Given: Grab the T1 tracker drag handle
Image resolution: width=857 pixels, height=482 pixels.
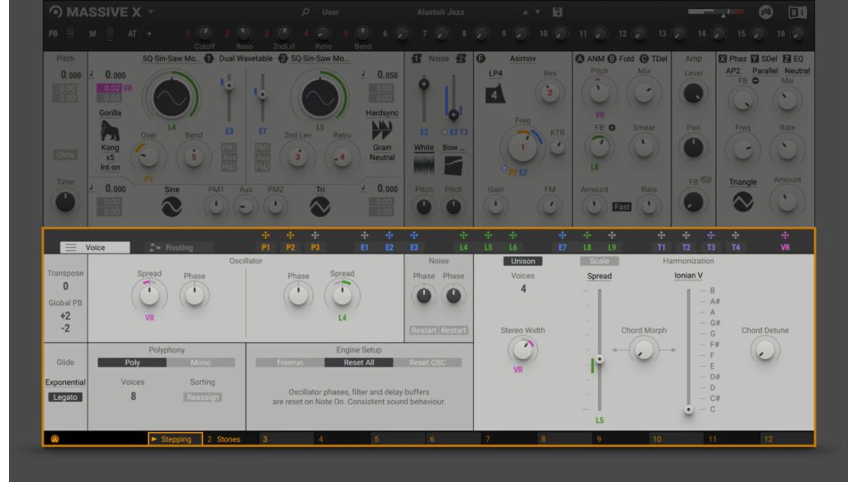Looking at the screenshot, I should (661, 235).
